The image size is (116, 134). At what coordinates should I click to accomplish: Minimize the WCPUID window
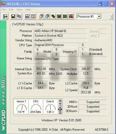(100, 4)
